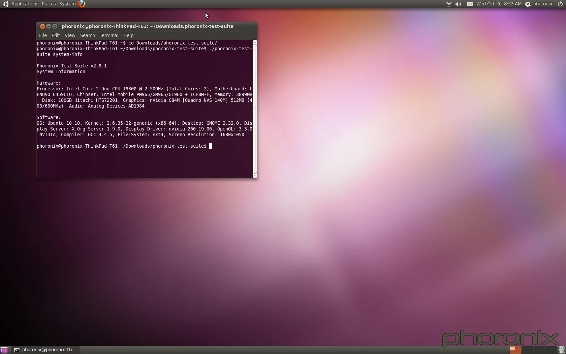566x354 pixels.
Task: Open the terminal View menu
Action: pos(70,35)
